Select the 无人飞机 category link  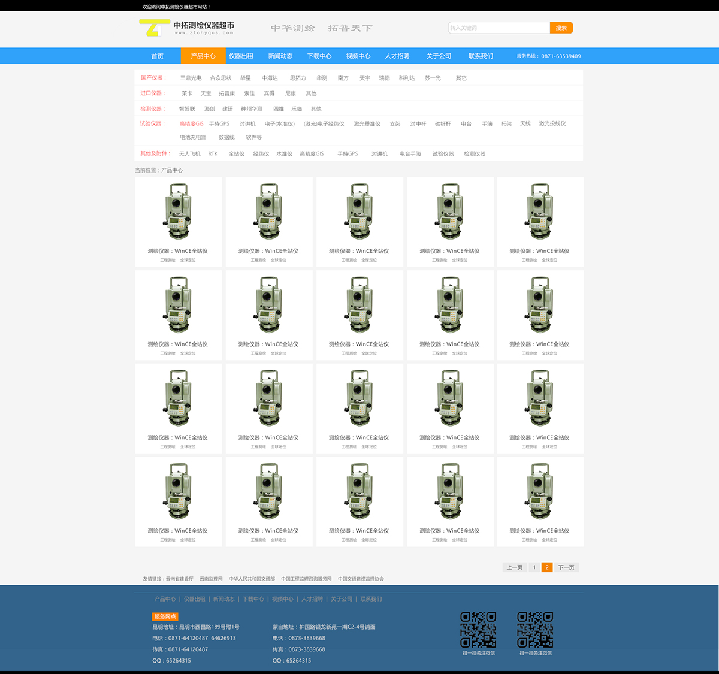pyautogui.click(x=189, y=154)
